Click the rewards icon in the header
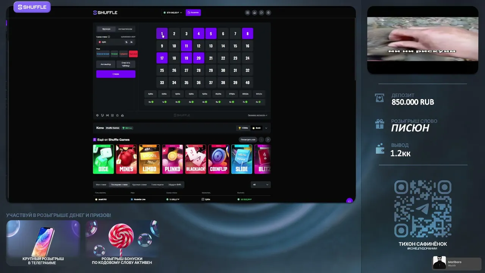Image resolution: width=485 pixels, height=273 pixels. (255, 13)
